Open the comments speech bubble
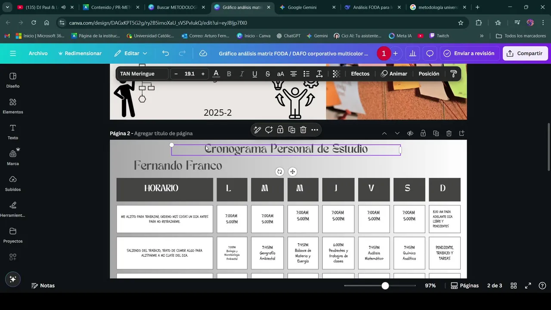The width and height of the screenshot is (551, 310). click(x=430, y=53)
